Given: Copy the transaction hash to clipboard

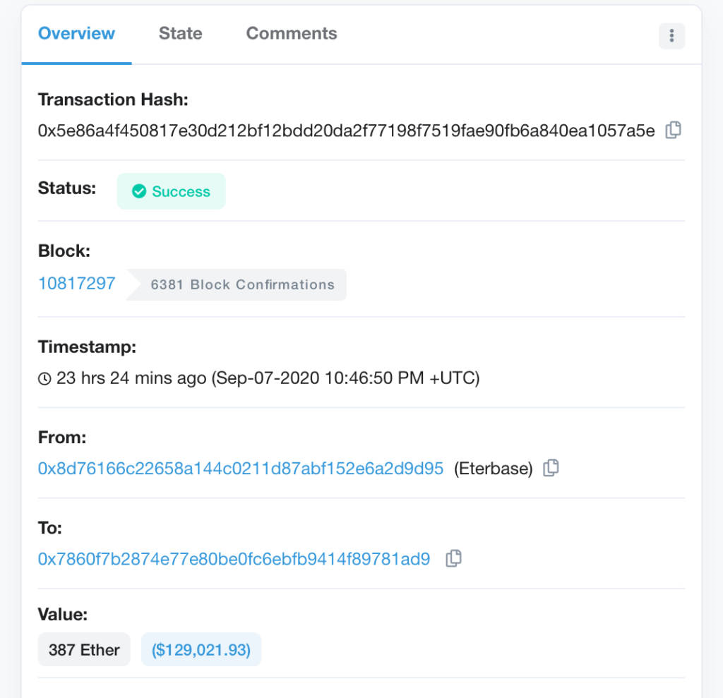Looking at the screenshot, I should [x=673, y=130].
